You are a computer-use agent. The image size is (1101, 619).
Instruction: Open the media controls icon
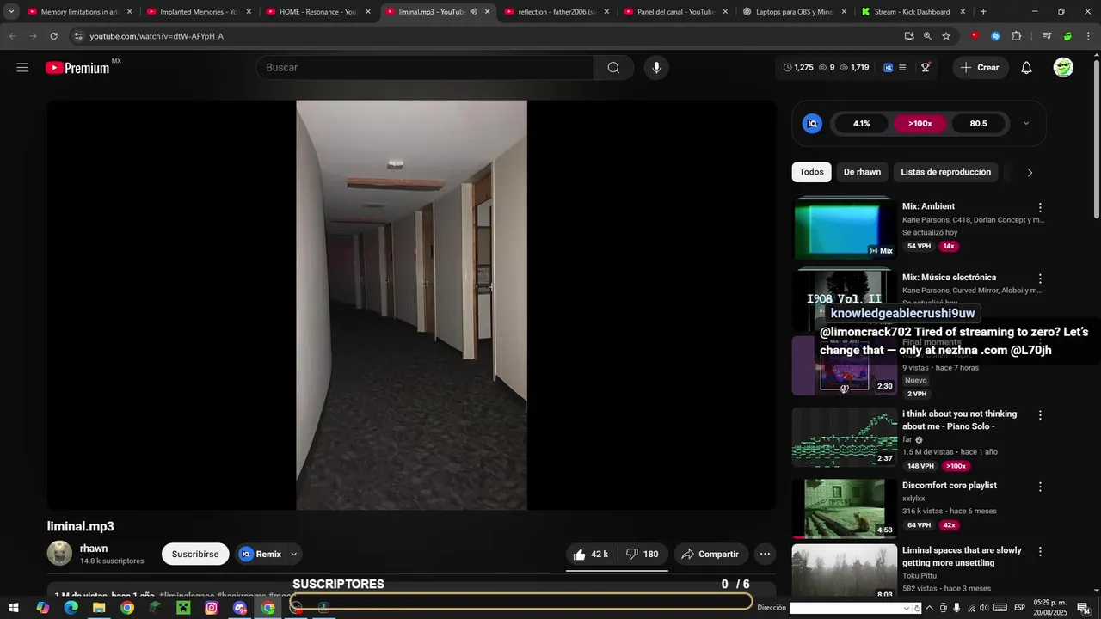[x=1047, y=36]
